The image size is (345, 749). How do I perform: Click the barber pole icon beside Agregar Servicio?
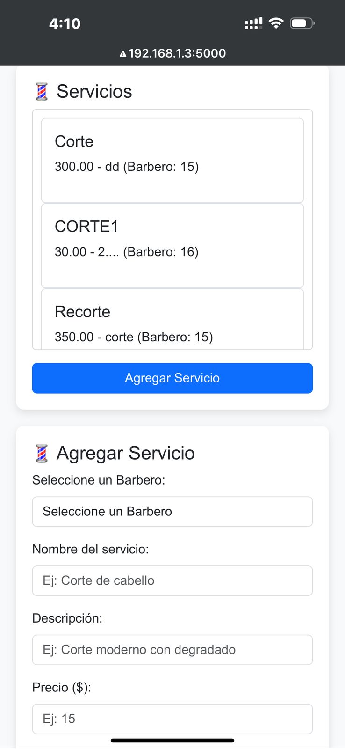[x=42, y=454]
